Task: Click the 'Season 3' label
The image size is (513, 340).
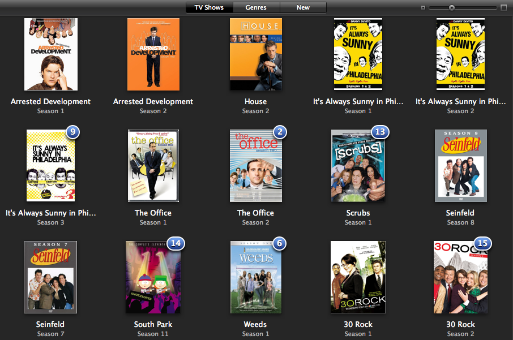Action: coord(51,222)
